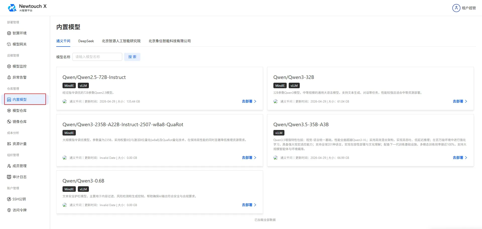The height and width of the screenshot is (229, 482).
Task: Open the 北京象信智能科技有限公司 tab
Action: pos(170,41)
